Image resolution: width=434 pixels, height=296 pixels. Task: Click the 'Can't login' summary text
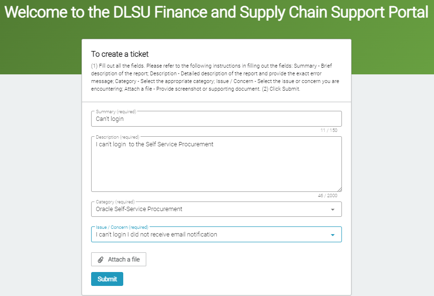coord(110,119)
